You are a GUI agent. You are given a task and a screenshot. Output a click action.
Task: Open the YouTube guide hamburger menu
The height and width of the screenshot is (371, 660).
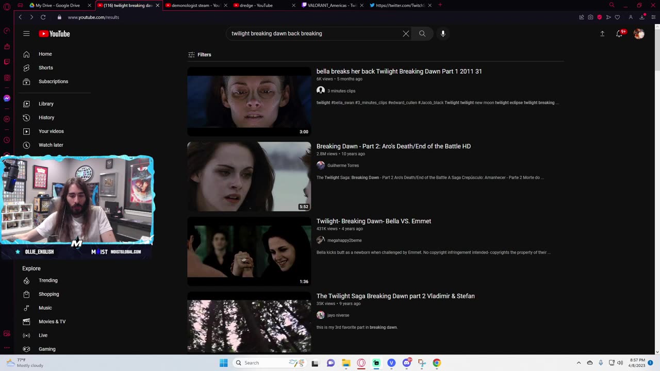point(26,33)
